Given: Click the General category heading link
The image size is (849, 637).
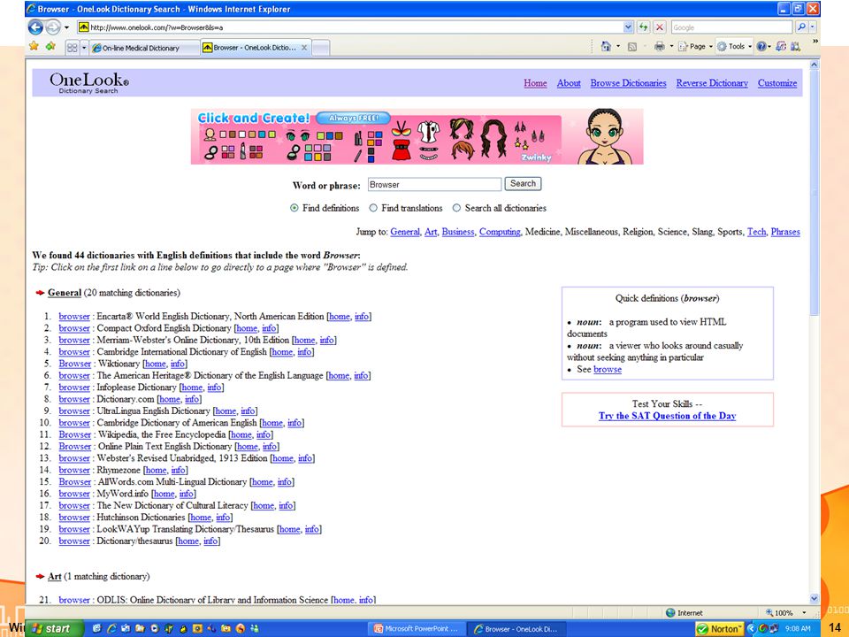Looking at the screenshot, I should (65, 293).
